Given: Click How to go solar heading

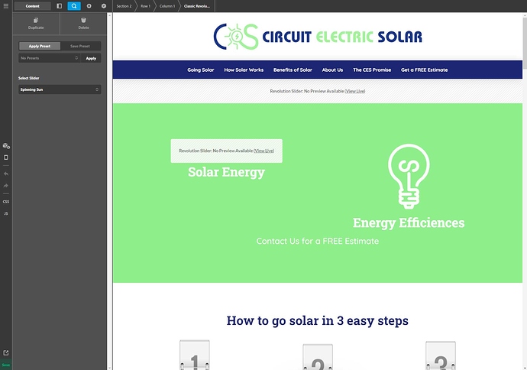Looking at the screenshot, I should 317,320.
